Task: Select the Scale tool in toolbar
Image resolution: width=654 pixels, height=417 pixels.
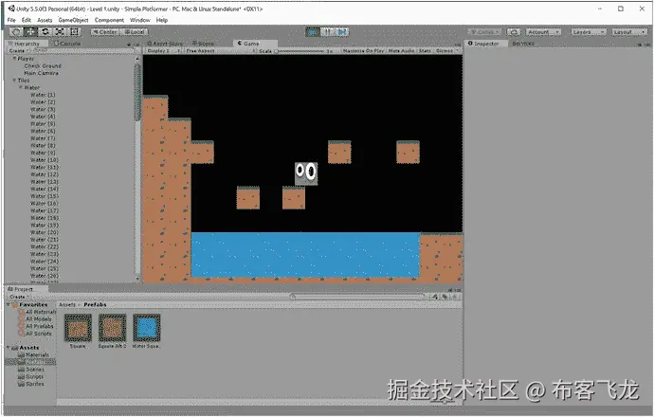Action: pos(60,31)
